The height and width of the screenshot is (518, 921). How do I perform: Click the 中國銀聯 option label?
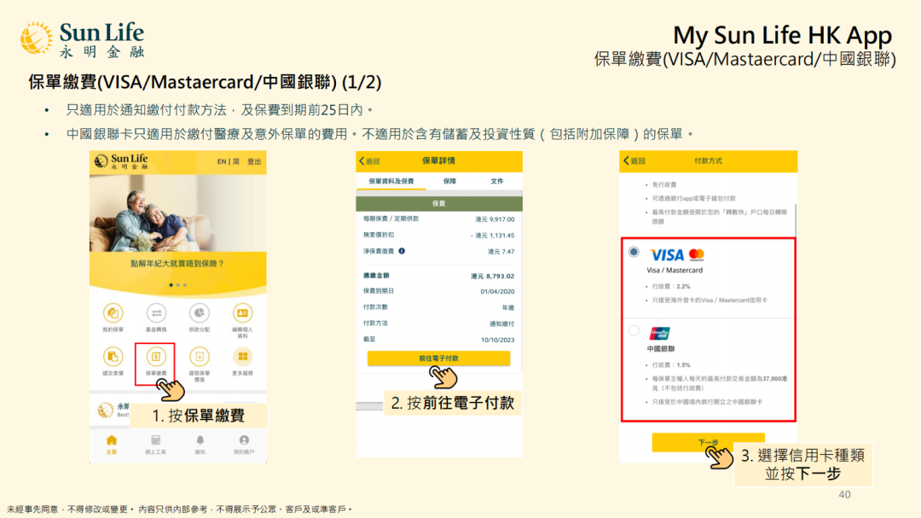click(x=661, y=349)
